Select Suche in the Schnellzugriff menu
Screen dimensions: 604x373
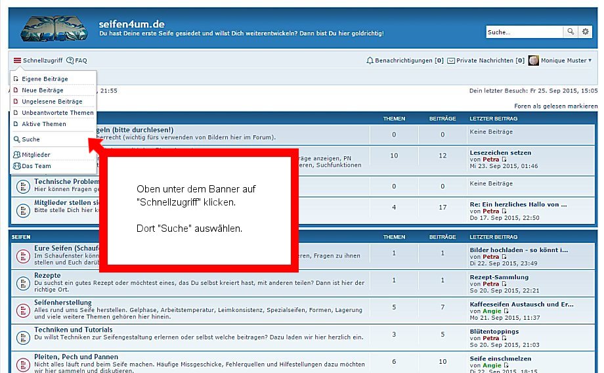pos(31,139)
